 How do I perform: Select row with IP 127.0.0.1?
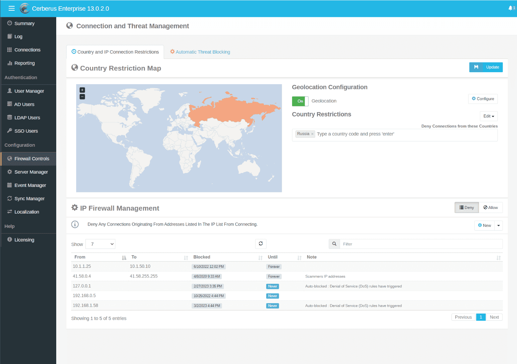pyautogui.click(x=287, y=286)
